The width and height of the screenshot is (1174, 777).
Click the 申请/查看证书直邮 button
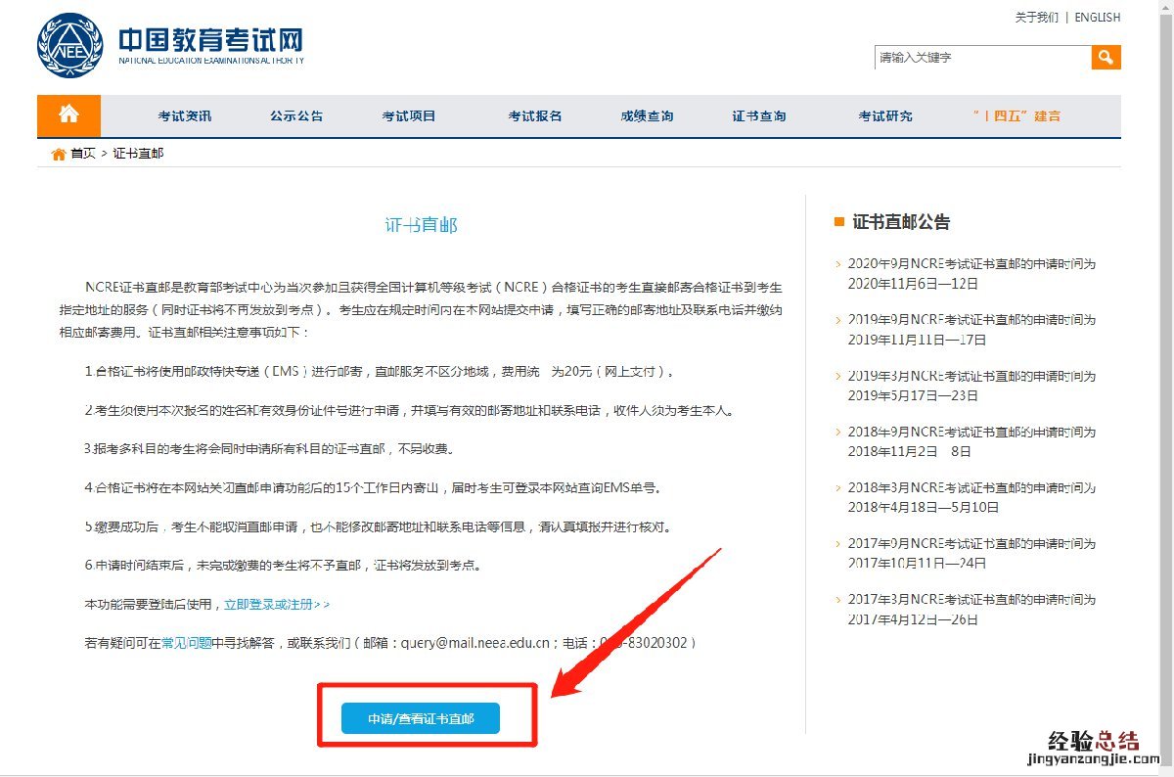coord(421,718)
